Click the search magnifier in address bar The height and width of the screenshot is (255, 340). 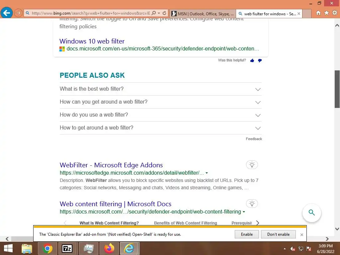(153, 13)
